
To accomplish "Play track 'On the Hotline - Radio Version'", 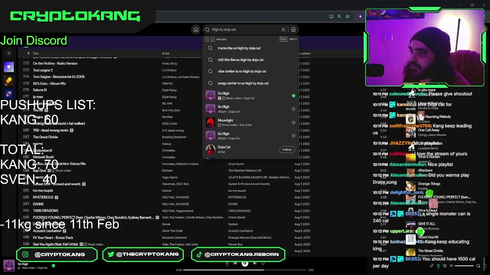I will 55,63.
